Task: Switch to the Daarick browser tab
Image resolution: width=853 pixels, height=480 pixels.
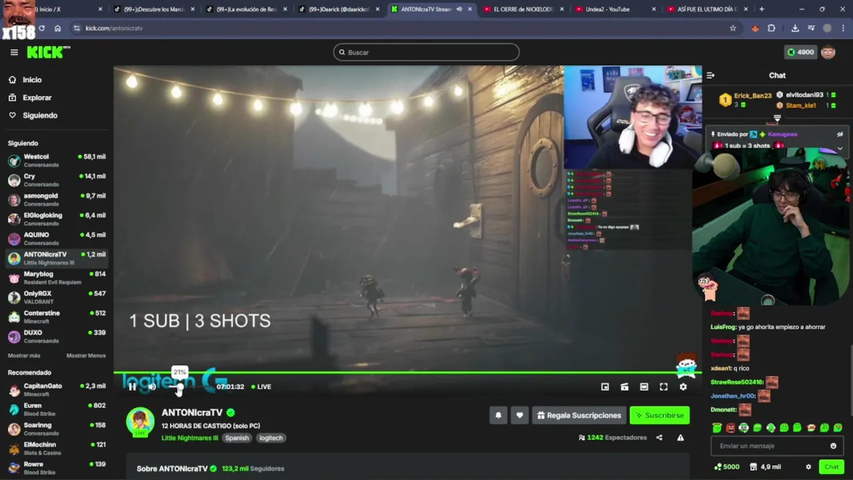Action: [338, 9]
